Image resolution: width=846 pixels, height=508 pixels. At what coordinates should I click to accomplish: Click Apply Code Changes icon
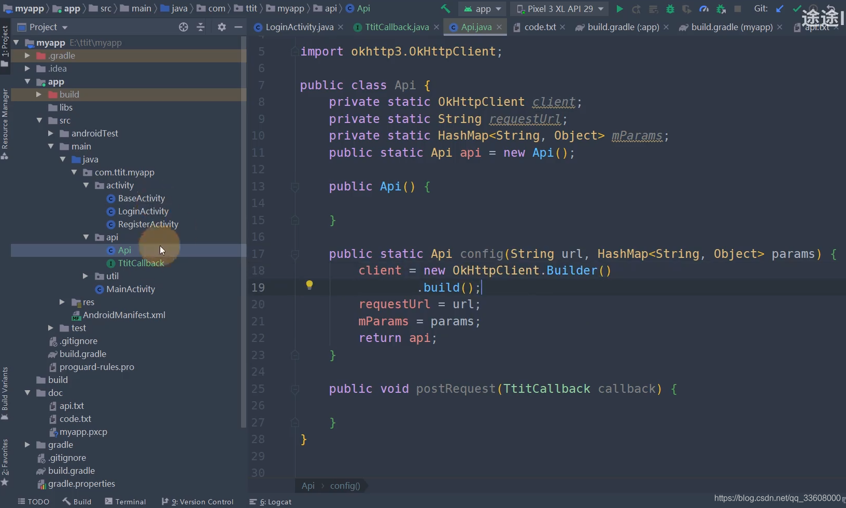coord(653,9)
